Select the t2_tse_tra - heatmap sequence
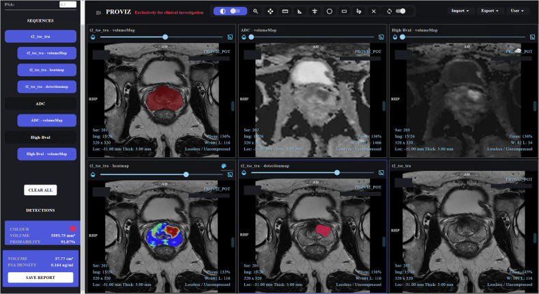The width and height of the screenshot is (539, 294). click(x=47, y=70)
